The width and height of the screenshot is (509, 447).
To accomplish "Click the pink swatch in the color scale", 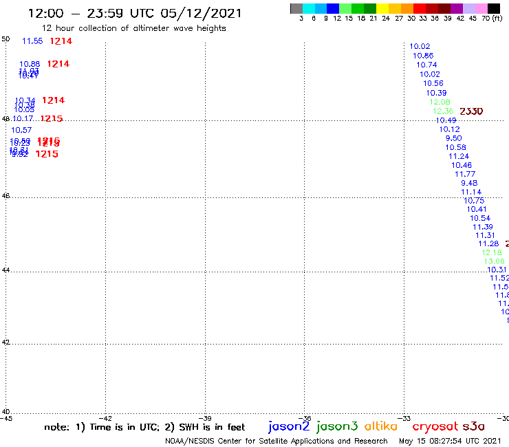I will click(x=481, y=8).
